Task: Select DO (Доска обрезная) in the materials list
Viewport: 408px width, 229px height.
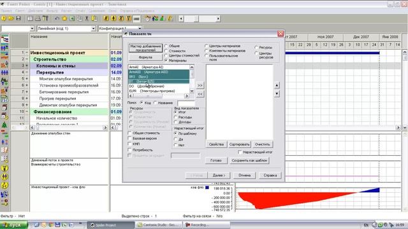Action: pyautogui.click(x=159, y=87)
